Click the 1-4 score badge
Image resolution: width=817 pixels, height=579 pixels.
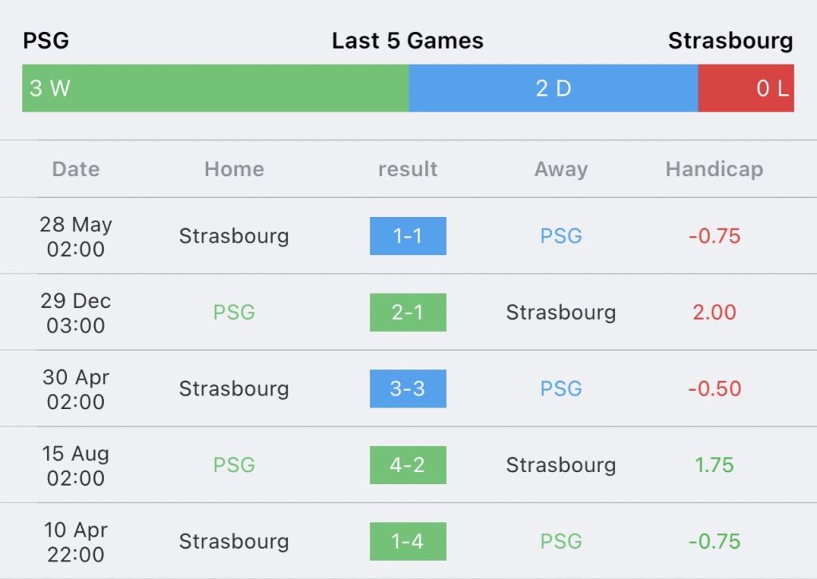pyautogui.click(x=408, y=542)
